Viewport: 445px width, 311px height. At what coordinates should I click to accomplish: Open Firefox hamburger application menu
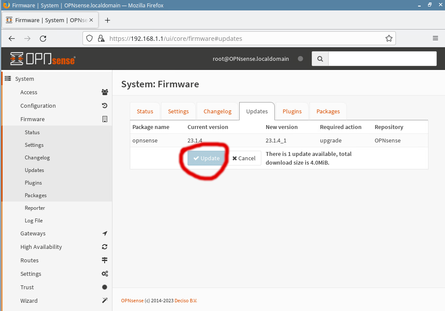[435, 38]
